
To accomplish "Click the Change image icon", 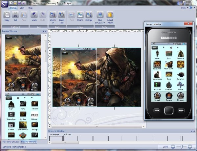I will [x=89, y=15].
